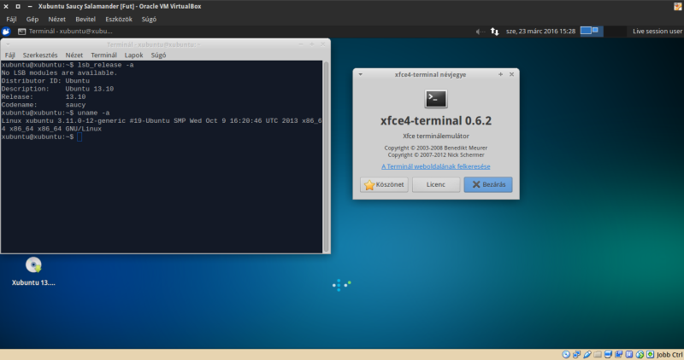Image resolution: width=684 pixels, height=360 pixels.
Task: Click the 'Codename: saucy' terminal line
Action: pyautogui.click(x=44, y=105)
